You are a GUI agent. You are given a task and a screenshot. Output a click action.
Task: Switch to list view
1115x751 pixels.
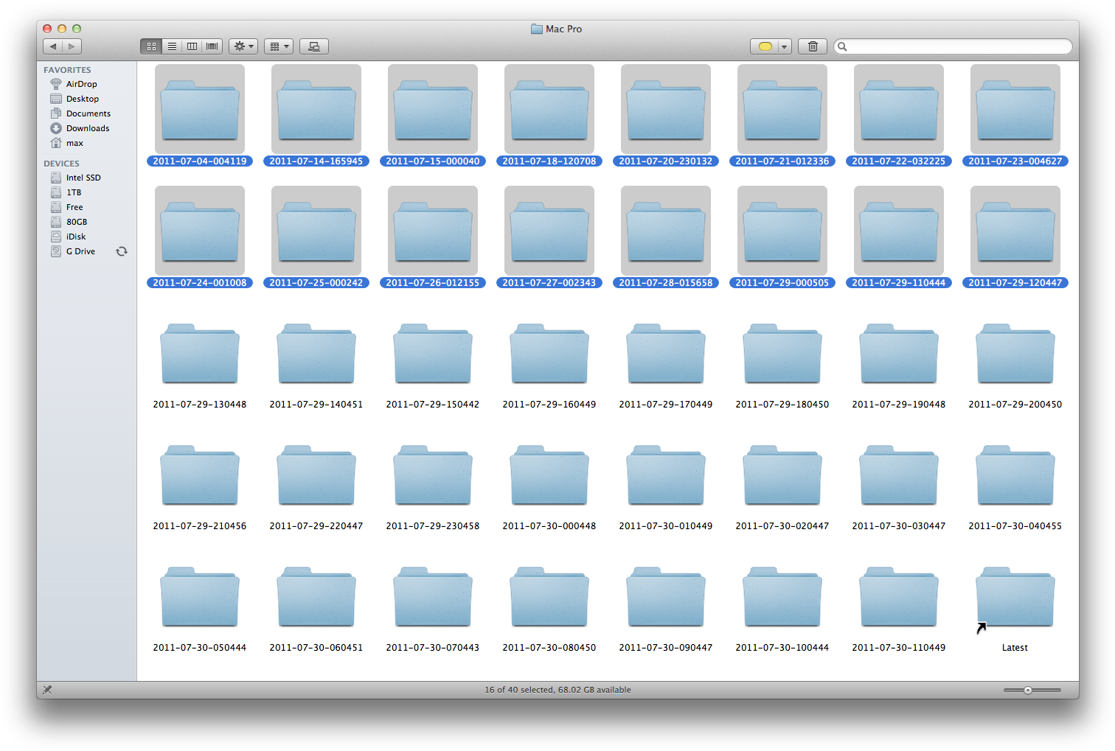coord(172,46)
